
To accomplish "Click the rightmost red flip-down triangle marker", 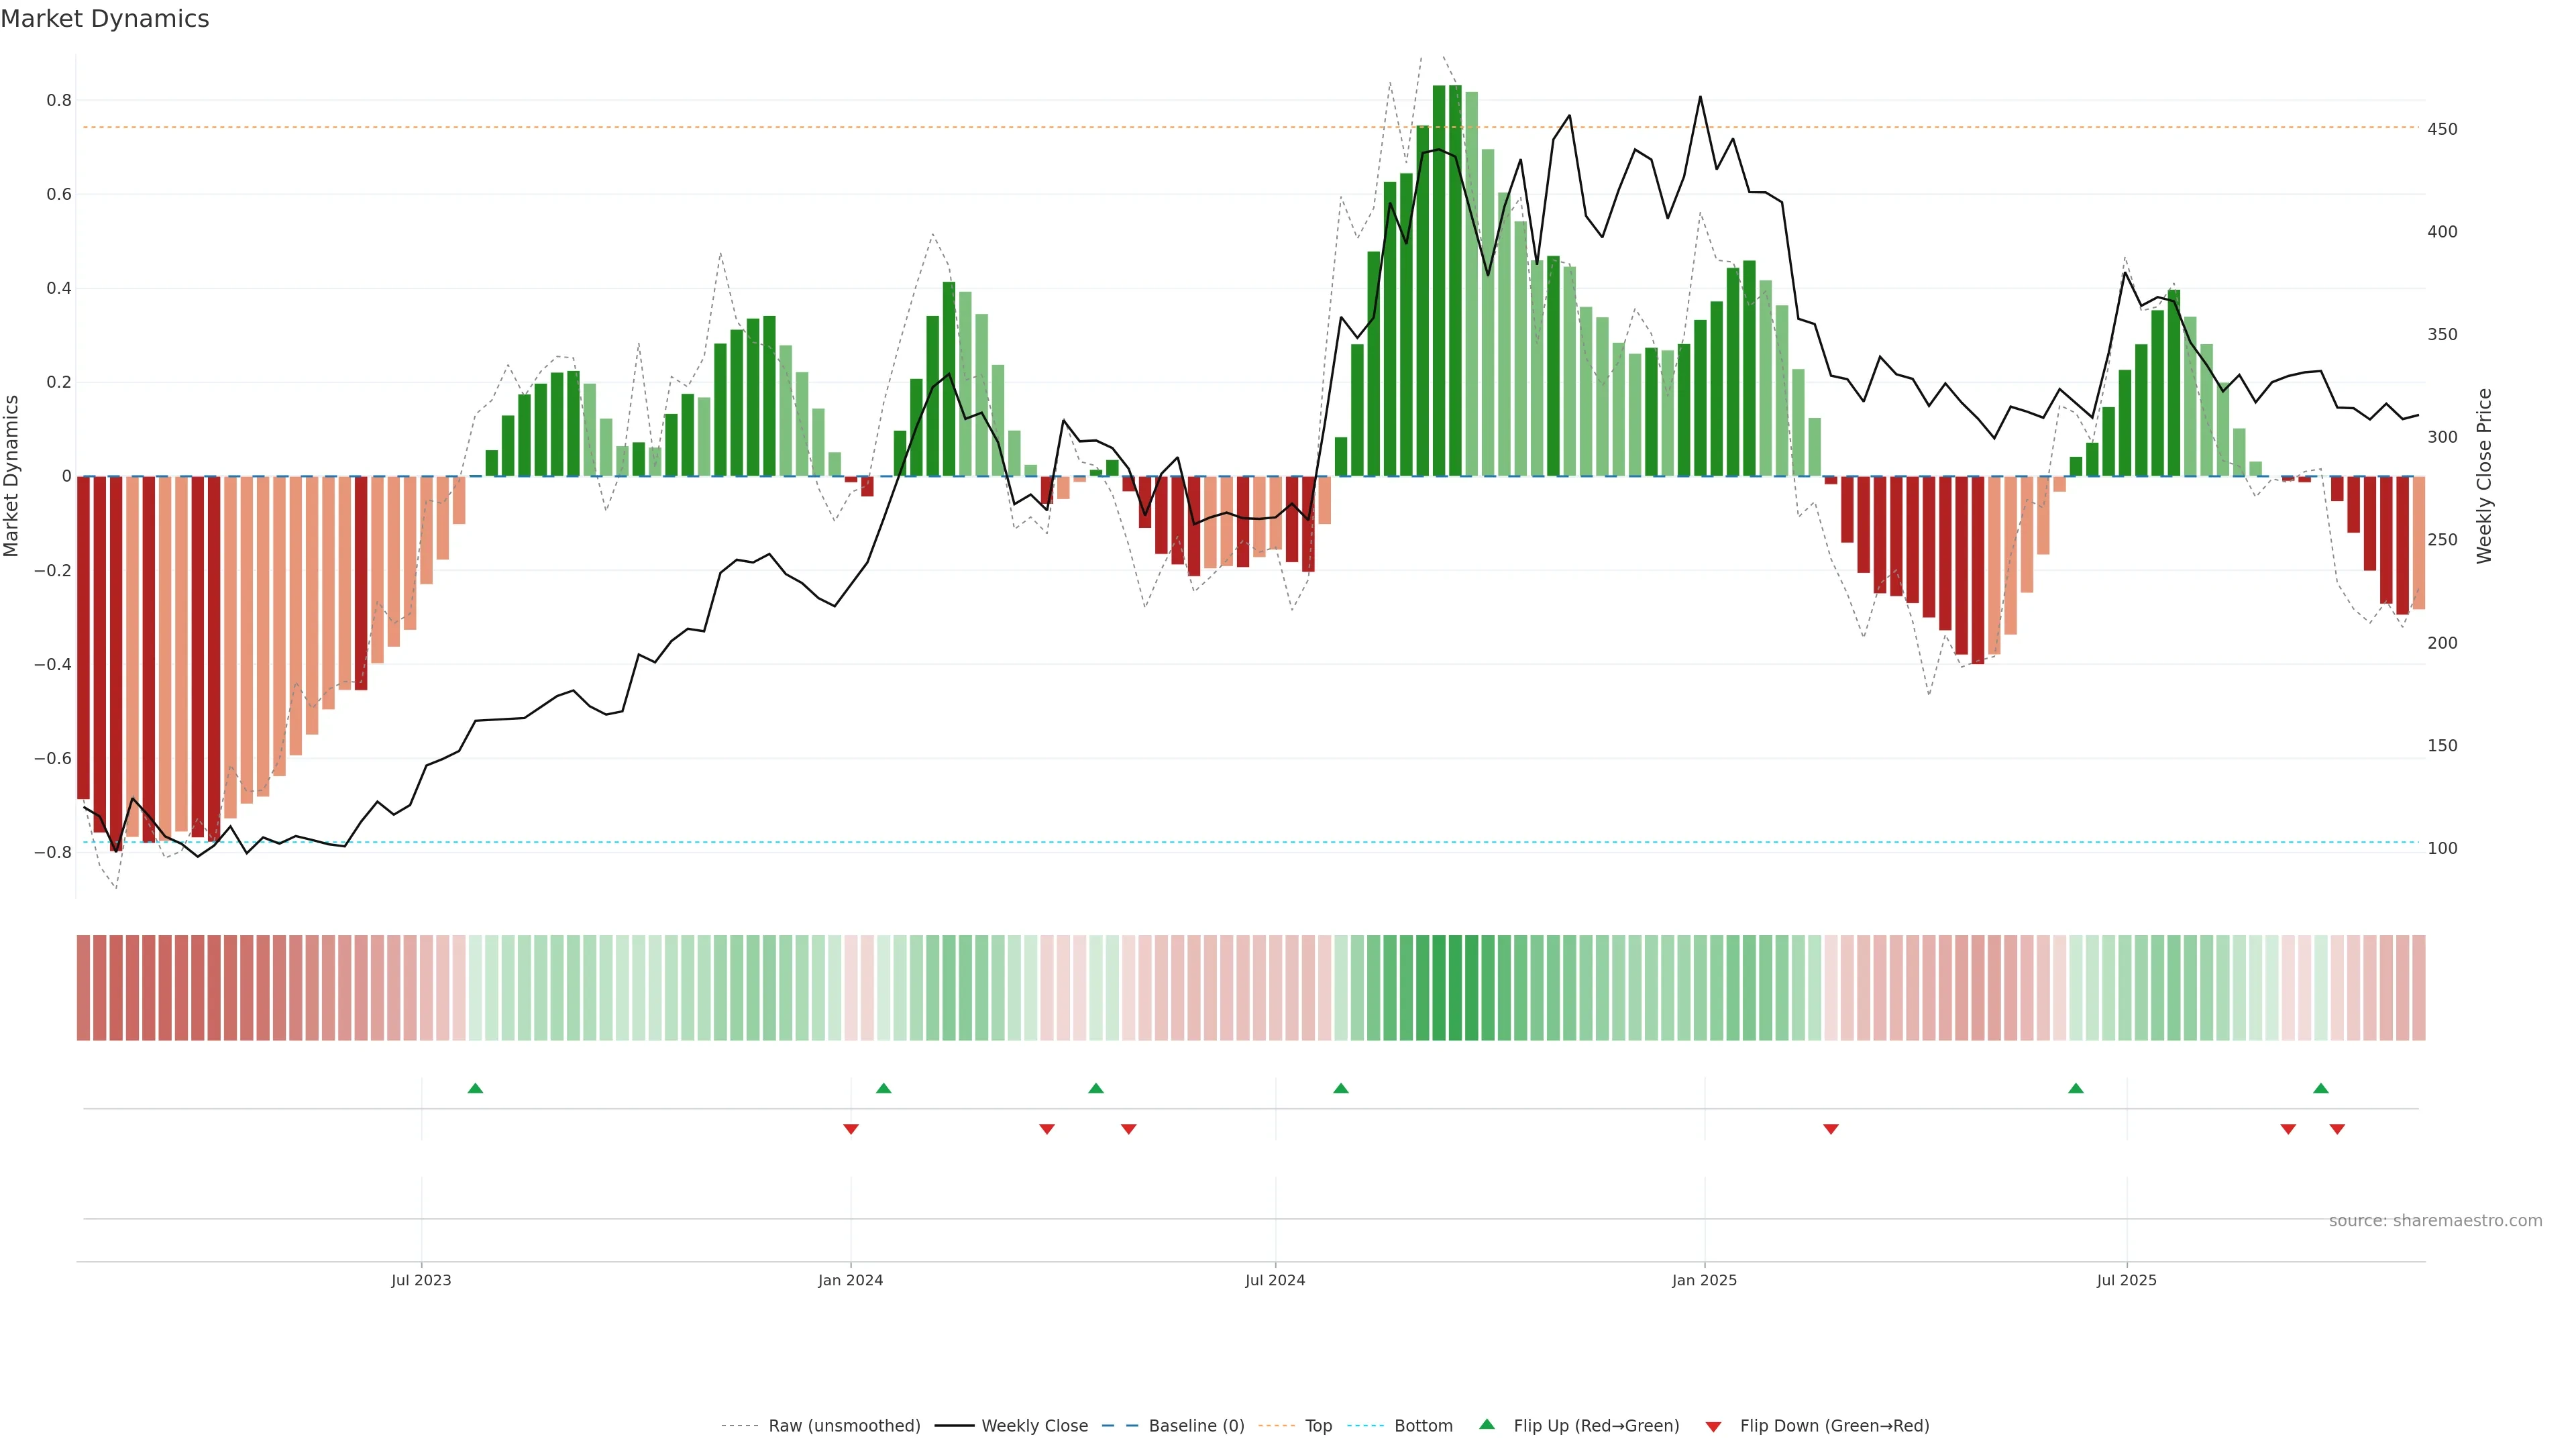I will pyautogui.click(x=2337, y=1129).
